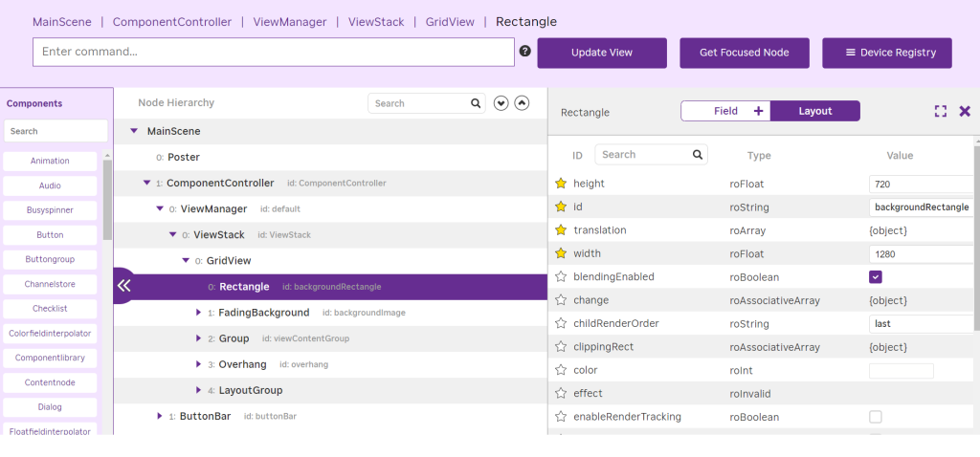Screen dimensions: 980x457
Task: Select the Colorfieldinterpolator component
Action: pos(50,334)
